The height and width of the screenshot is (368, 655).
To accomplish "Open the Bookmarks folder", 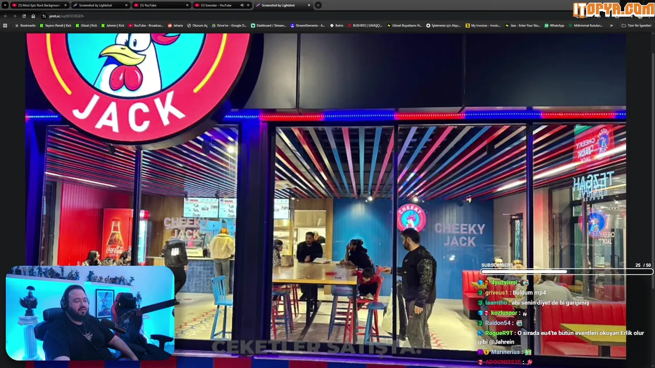I will [26, 25].
